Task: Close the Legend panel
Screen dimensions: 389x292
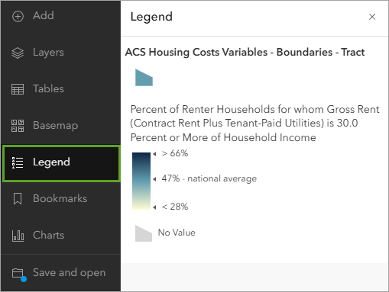Action: (372, 17)
